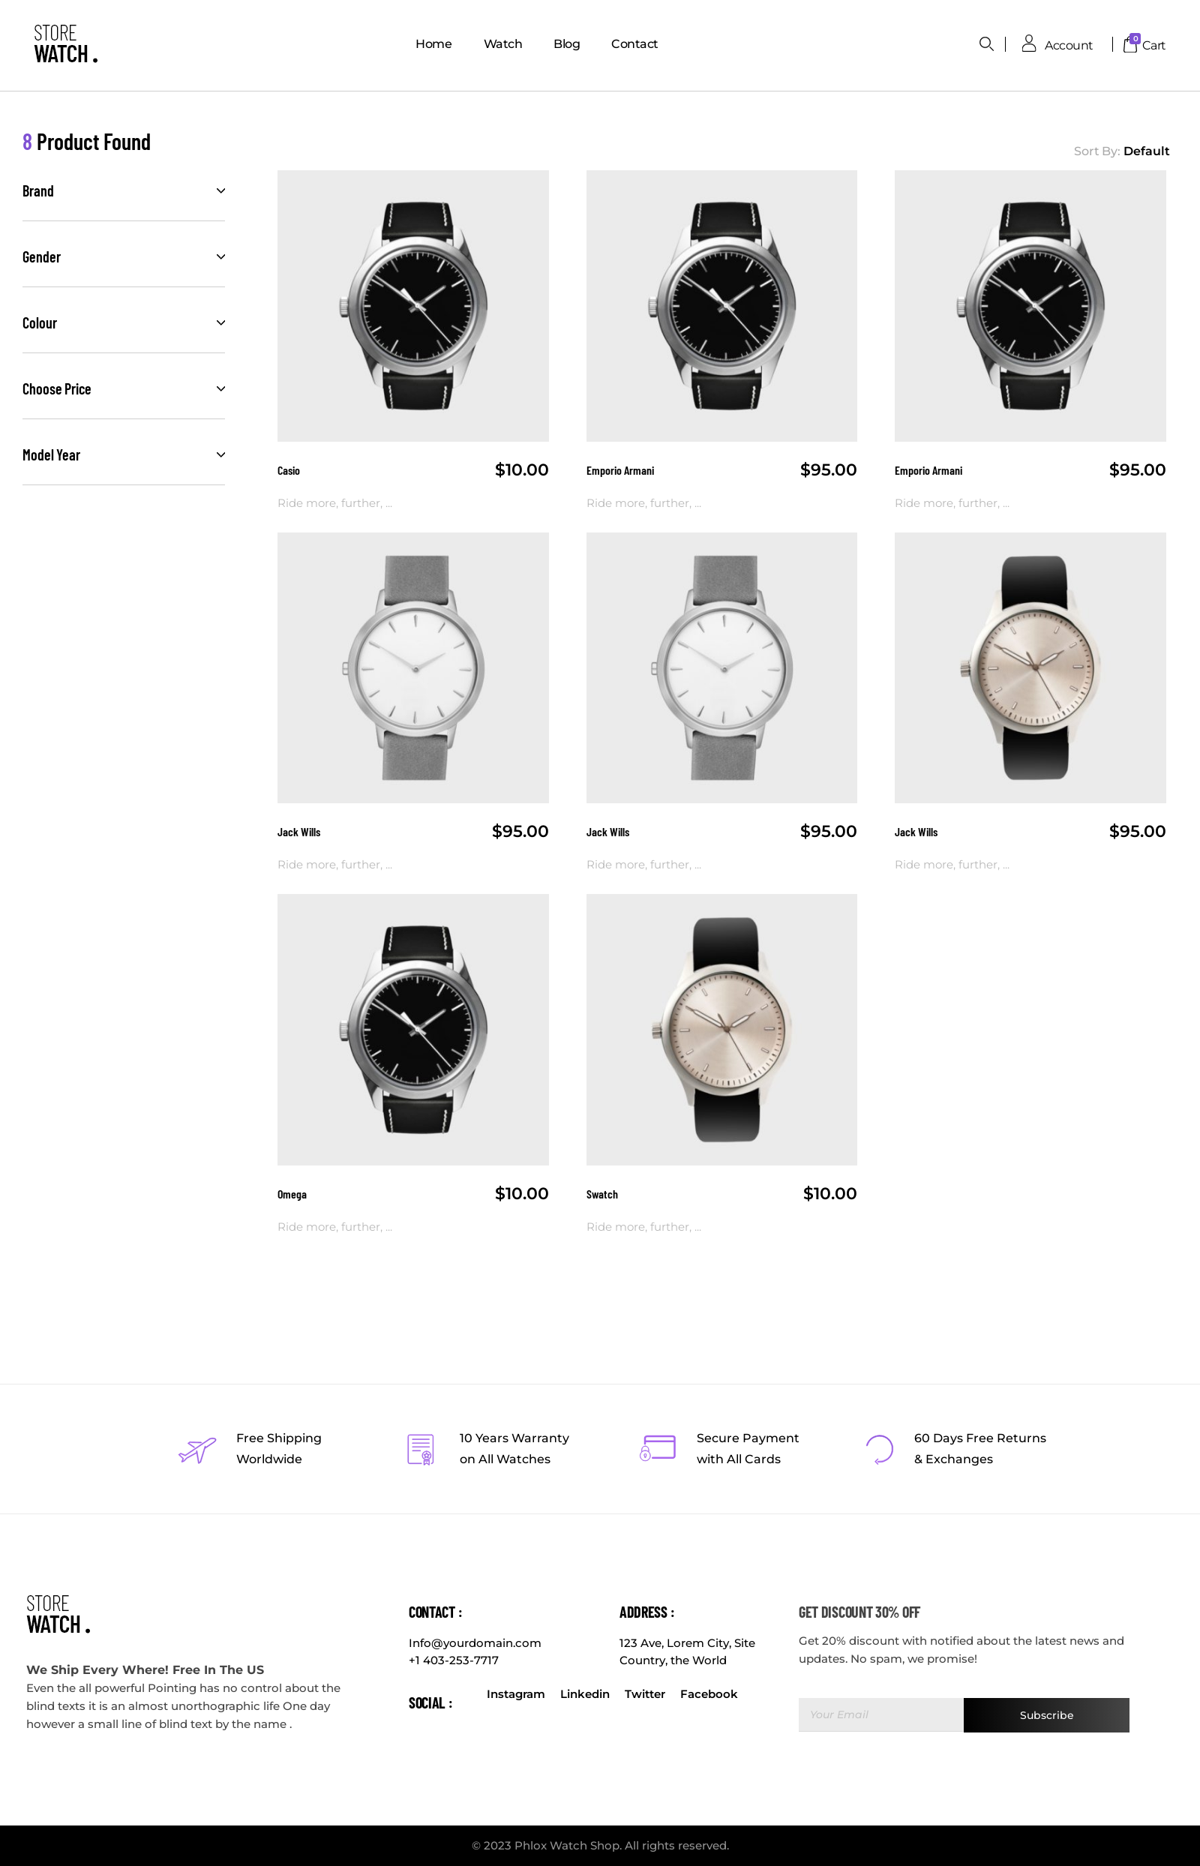Click the Account user icon

pos(1028,43)
